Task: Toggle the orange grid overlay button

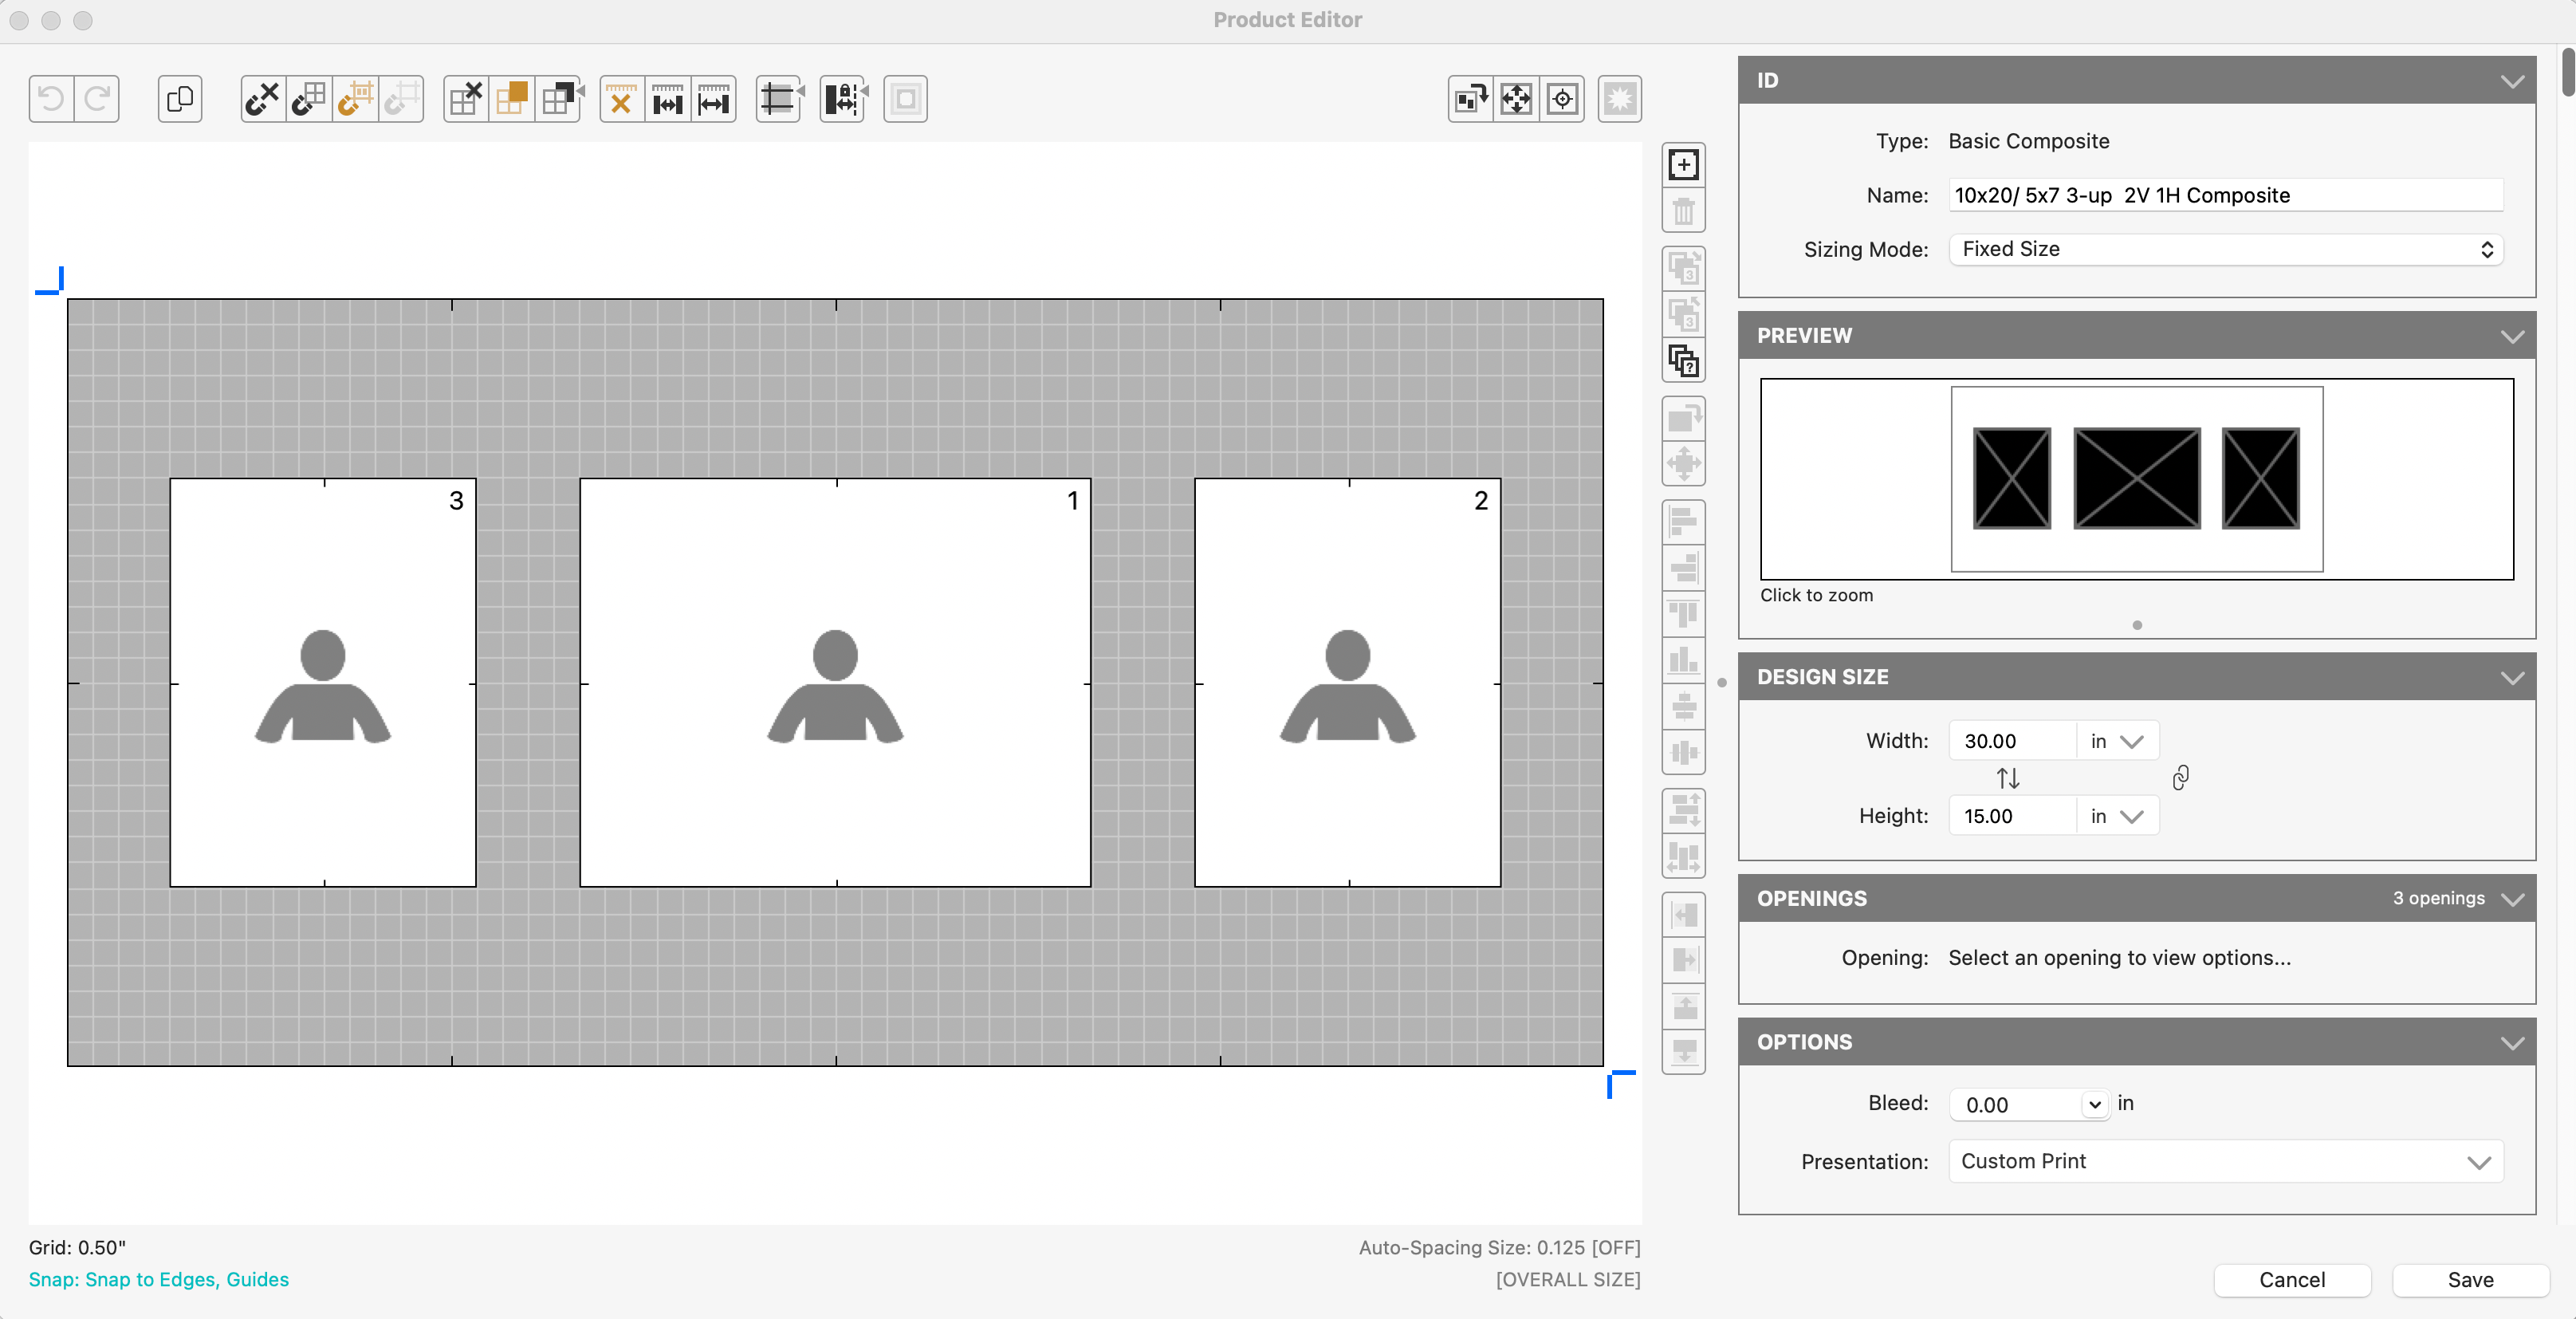Action: (x=511, y=99)
